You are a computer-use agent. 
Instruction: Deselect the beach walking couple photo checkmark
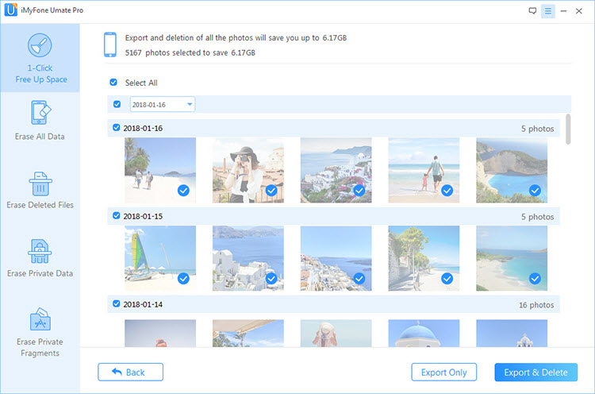click(x=183, y=191)
